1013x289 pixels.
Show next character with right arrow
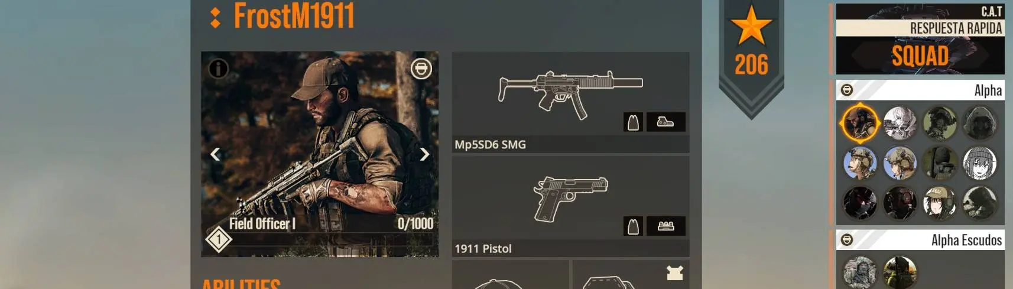424,154
